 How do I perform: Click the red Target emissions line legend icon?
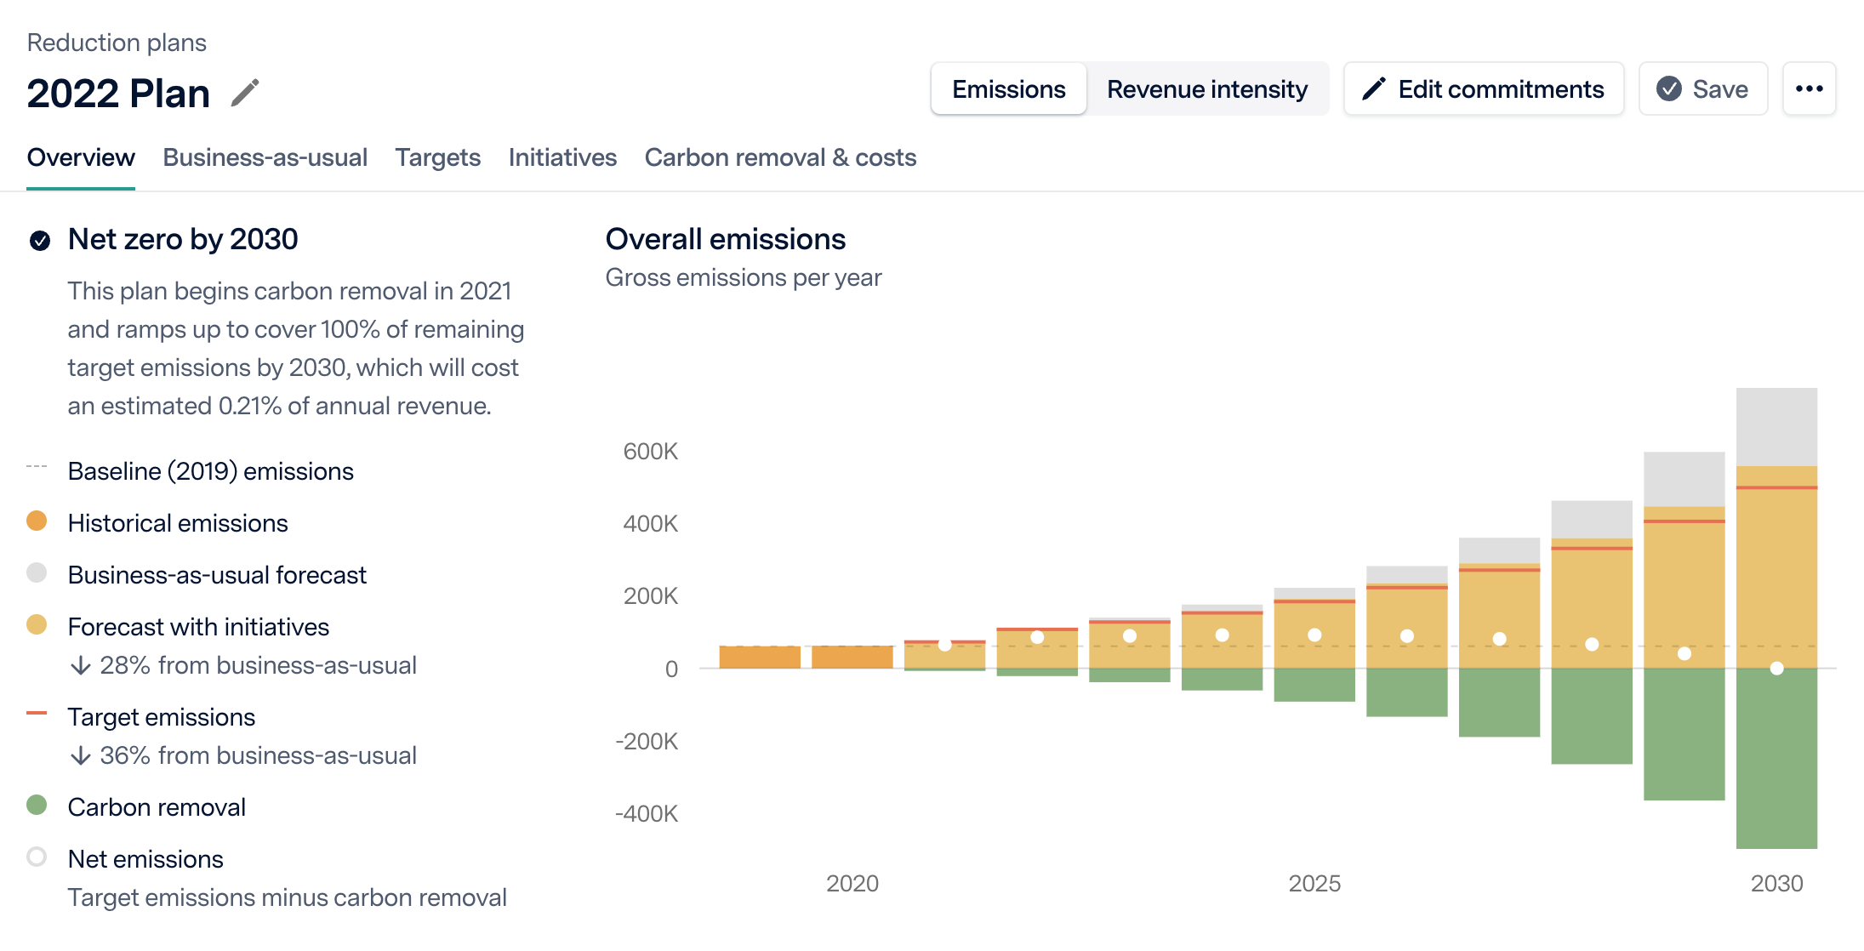[37, 713]
